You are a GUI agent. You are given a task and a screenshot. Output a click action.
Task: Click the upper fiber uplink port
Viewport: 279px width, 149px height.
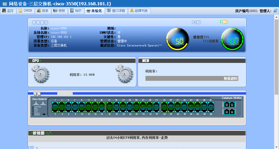click(229, 105)
